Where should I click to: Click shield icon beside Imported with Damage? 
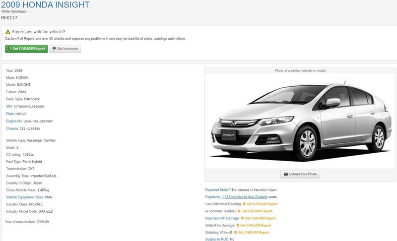(x=242, y=218)
